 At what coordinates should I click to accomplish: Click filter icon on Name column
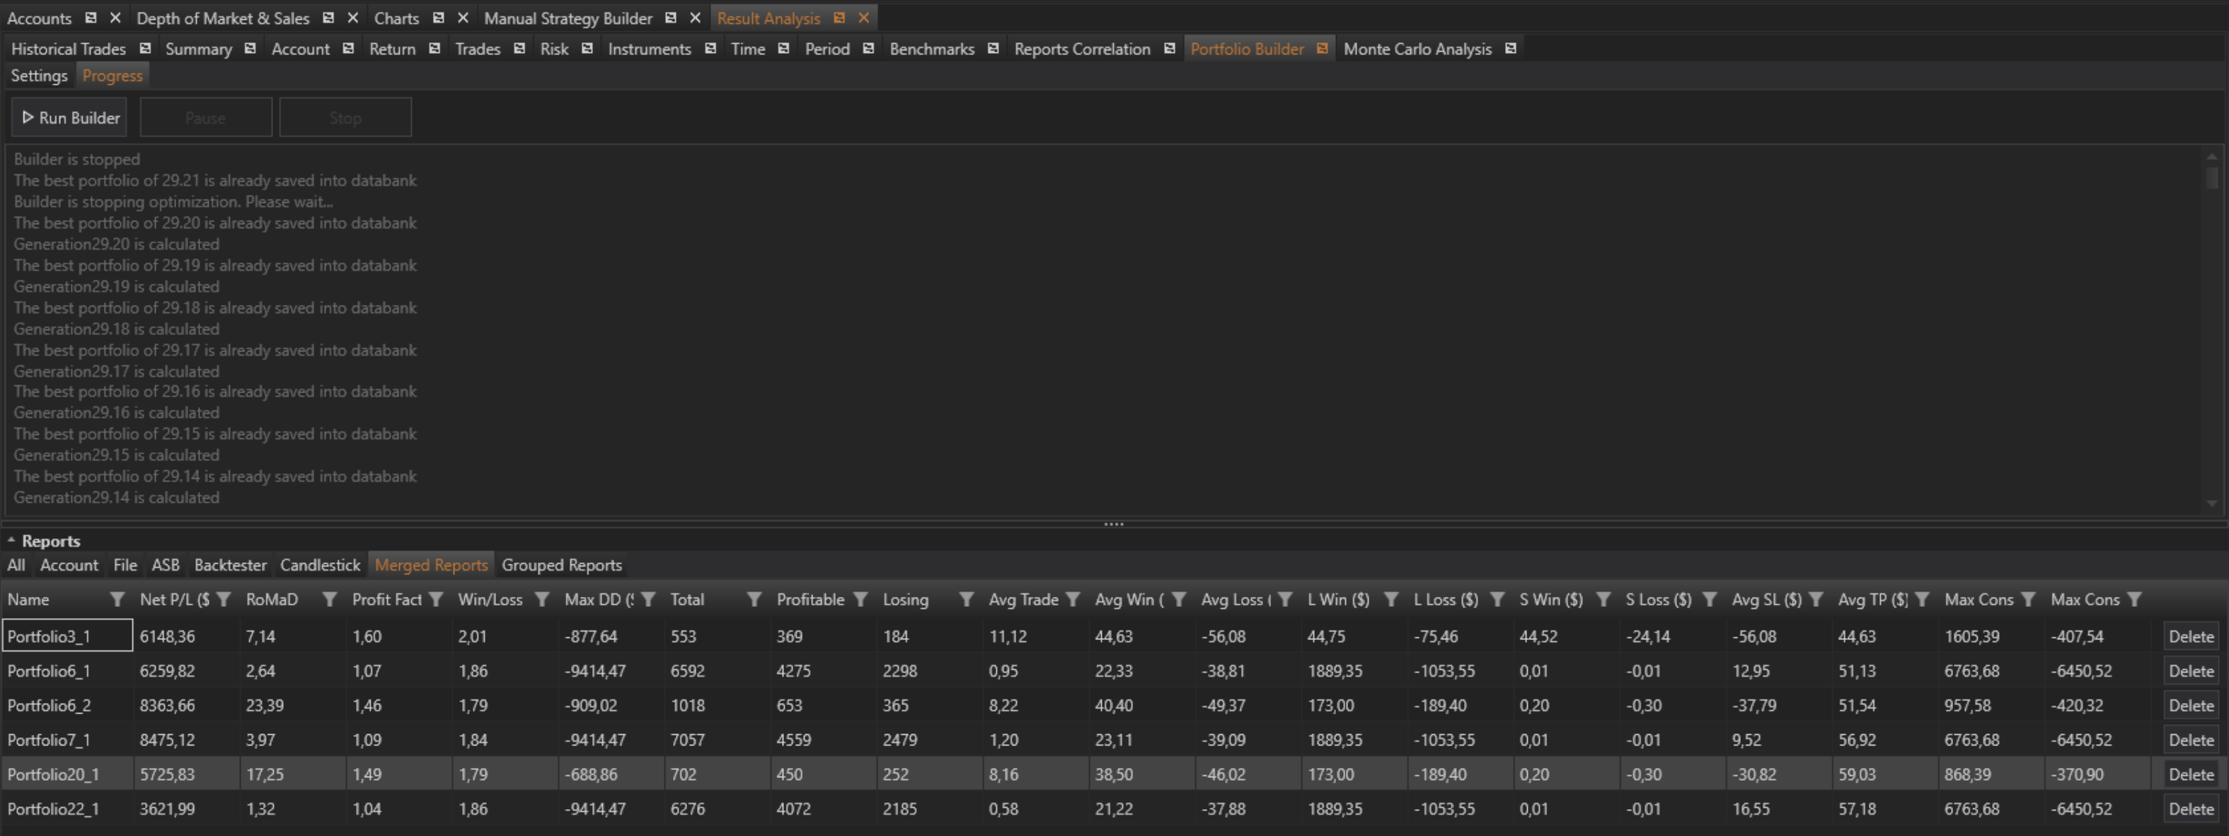pyautogui.click(x=117, y=599)
